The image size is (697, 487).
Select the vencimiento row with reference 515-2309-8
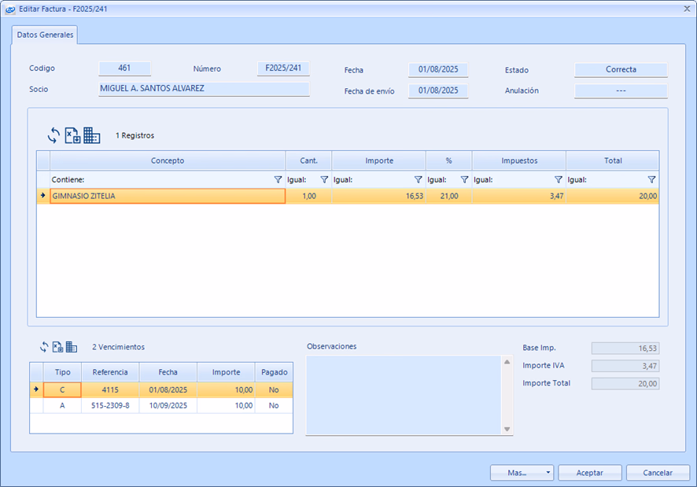point(110,406)
